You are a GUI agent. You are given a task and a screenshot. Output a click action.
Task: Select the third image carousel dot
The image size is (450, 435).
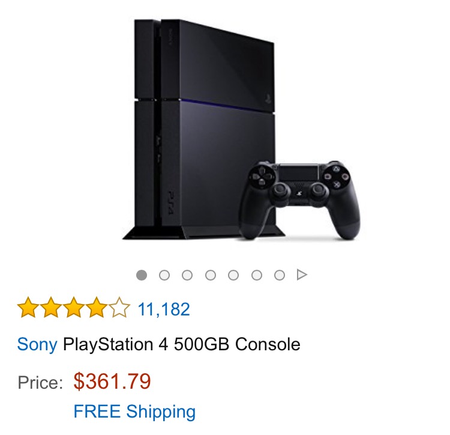187,275
